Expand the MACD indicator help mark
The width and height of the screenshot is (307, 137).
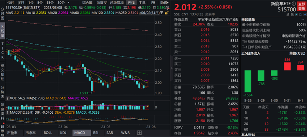[8, 113]
